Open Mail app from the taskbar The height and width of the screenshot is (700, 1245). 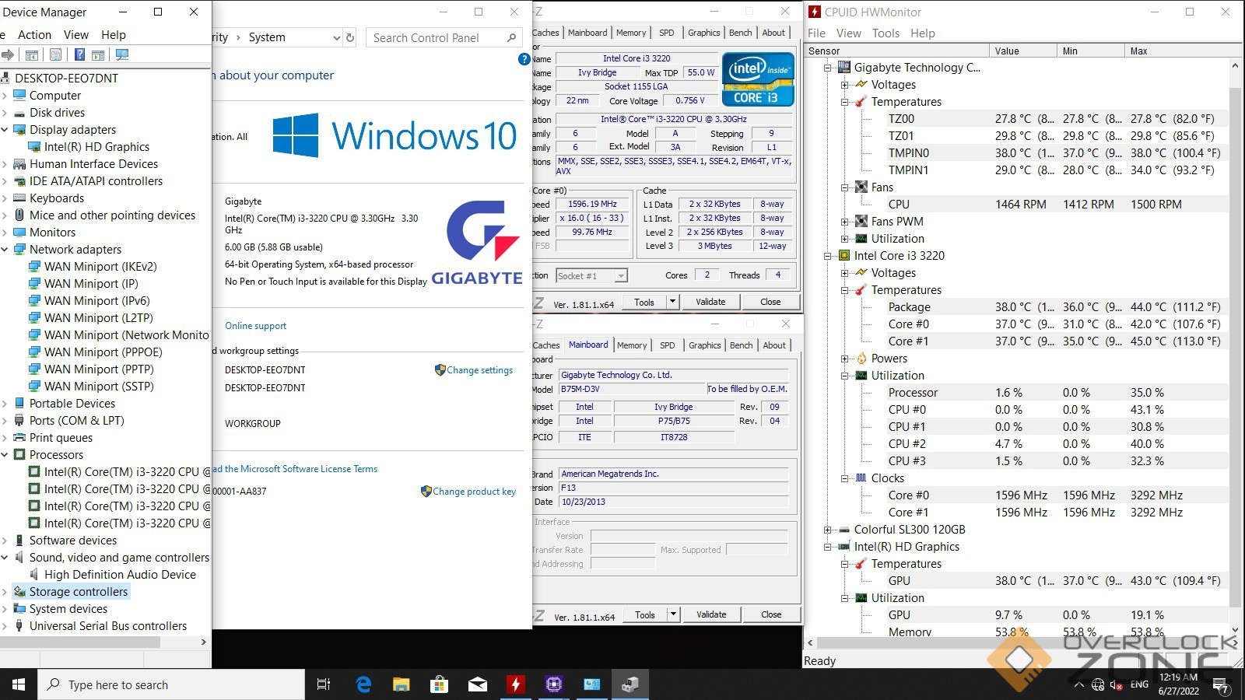477,684
